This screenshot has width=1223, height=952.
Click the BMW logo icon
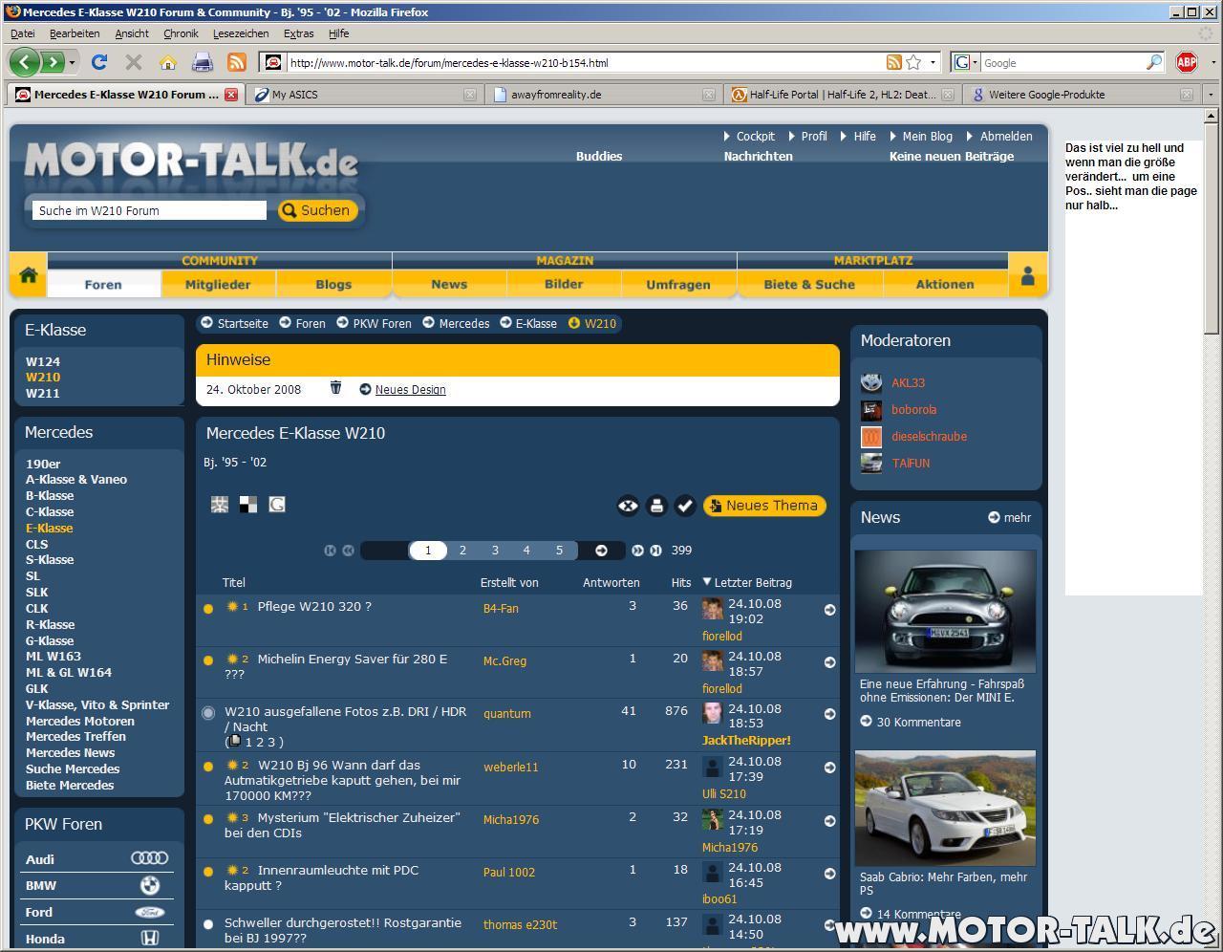coord(150,885)
